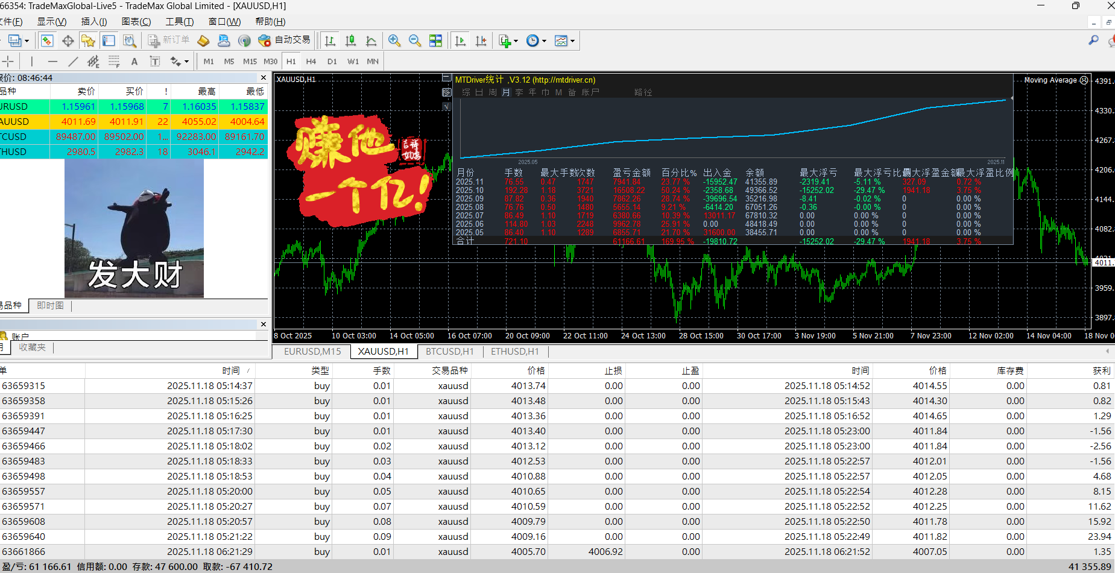Open the Market Watch panel icon

(47, 40)
